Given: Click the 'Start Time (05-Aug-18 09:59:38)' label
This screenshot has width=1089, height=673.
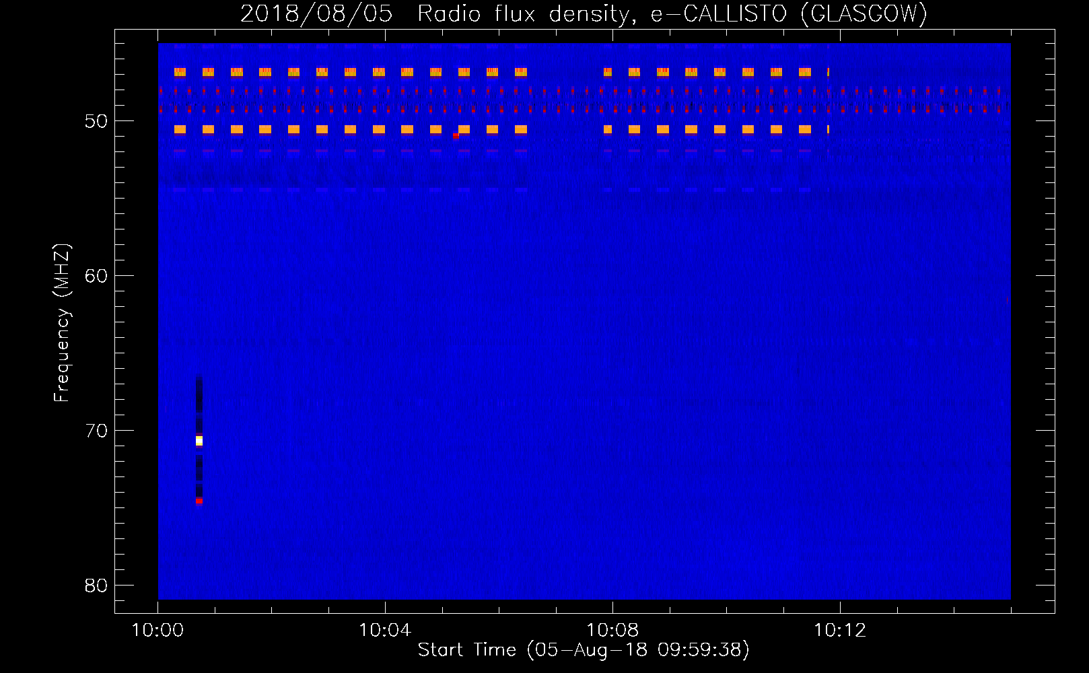Looking at the screenshot, I should click(584, 650).
